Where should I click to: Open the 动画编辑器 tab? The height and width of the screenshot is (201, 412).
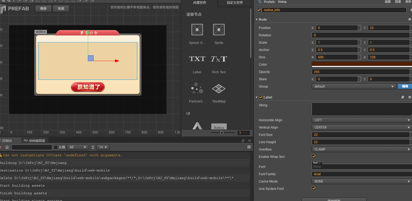click(x=35, y=141)
